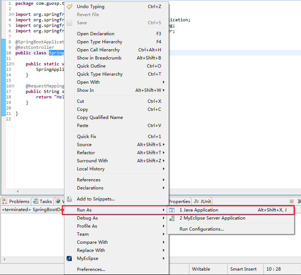Select Copy Qualified Name menu entry
The image size is (301, 275).
[x=100, y=117]
